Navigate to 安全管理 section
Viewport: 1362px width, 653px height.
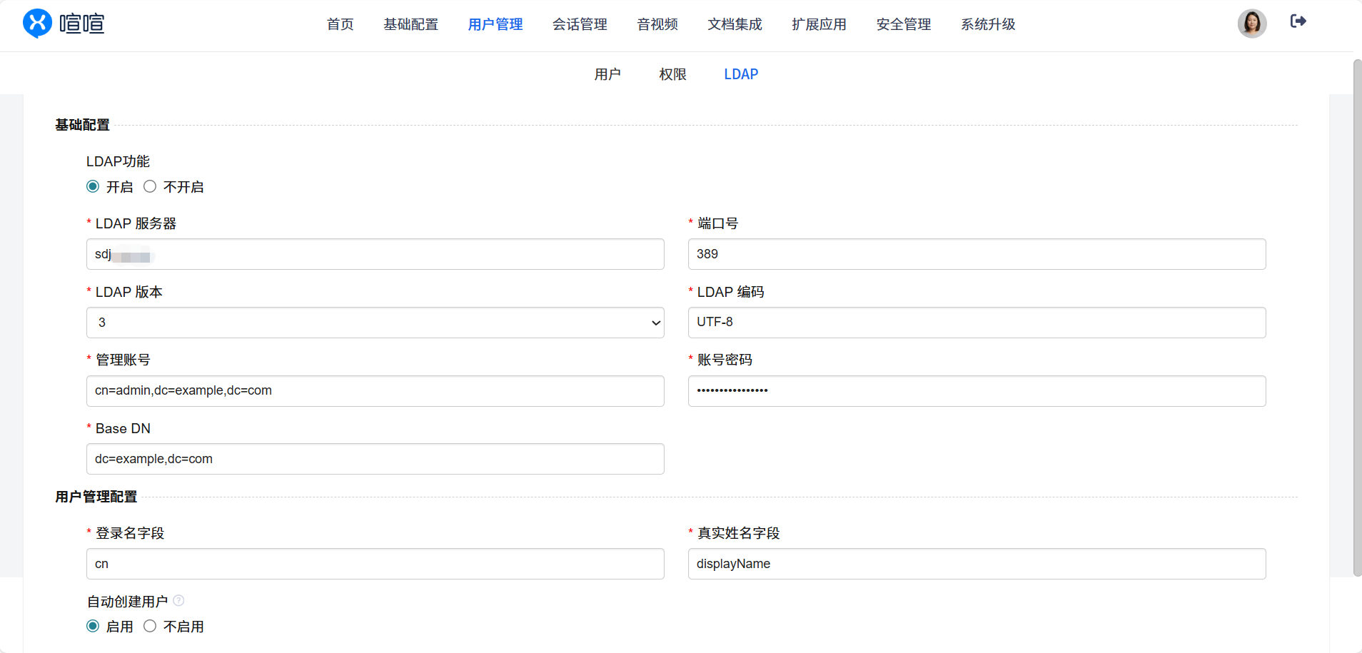click(x=903, y=24)
